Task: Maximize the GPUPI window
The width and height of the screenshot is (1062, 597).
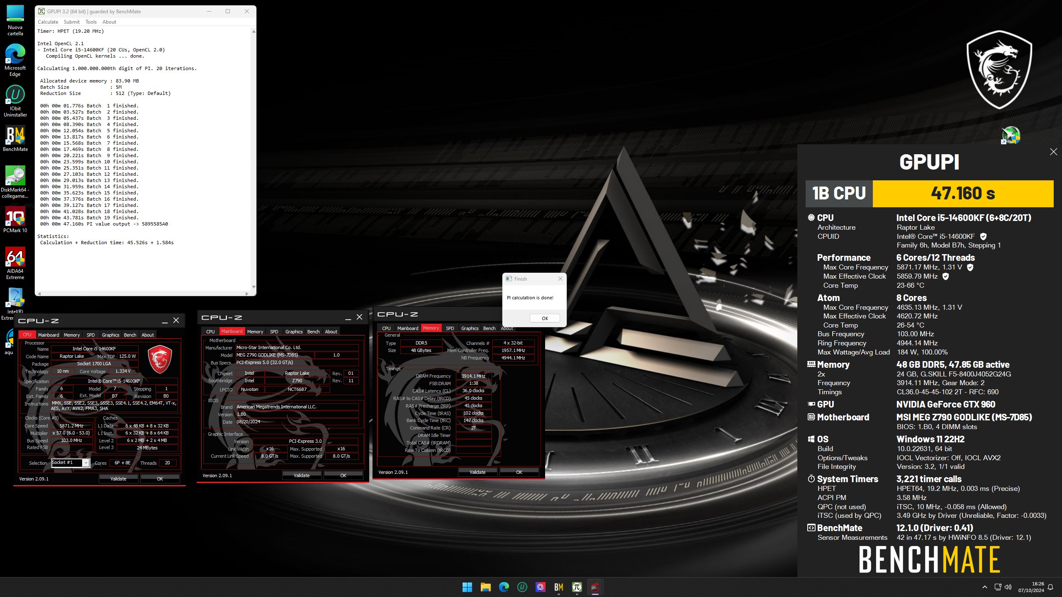Action: point(227,11)
